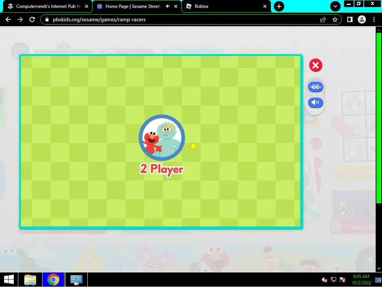Open the Action Center flag icon

point(342,280)
